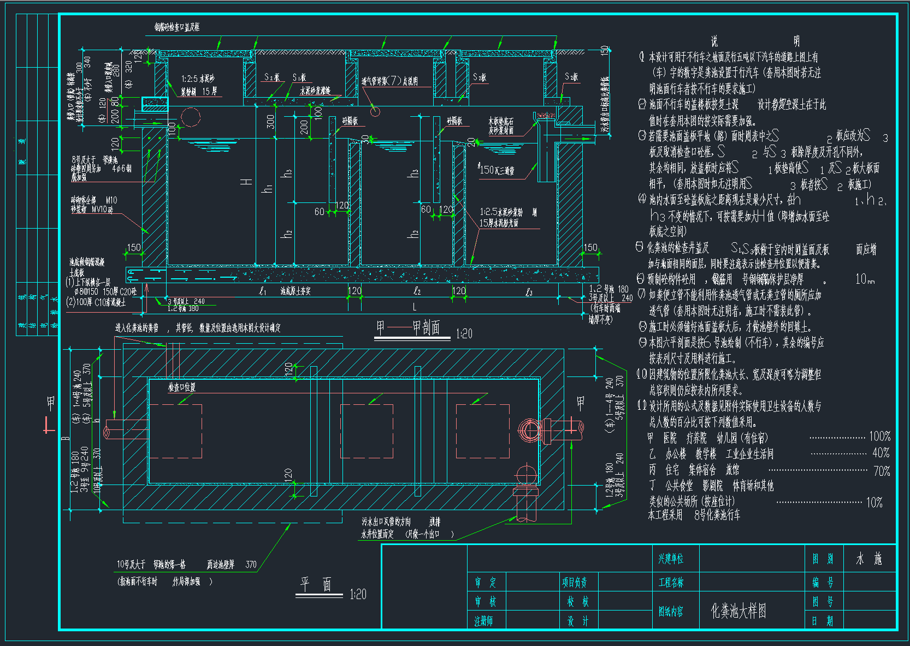The height and width of the screenshot is (646, 910).
Task: Select the '项目负责' title block label
Action: [574, 583]
